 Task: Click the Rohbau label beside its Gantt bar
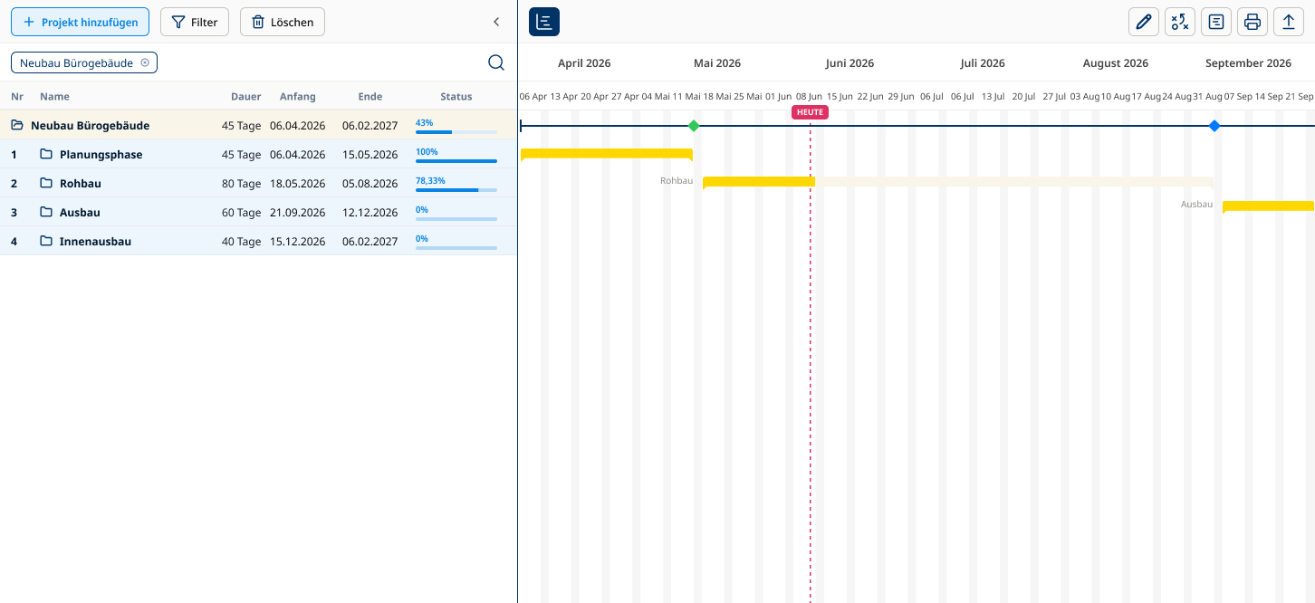[x=677, y=181]
